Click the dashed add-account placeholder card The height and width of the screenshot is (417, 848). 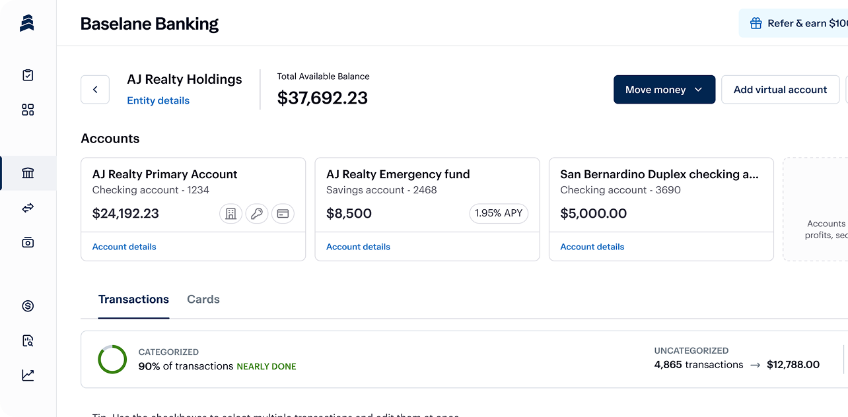816,209
